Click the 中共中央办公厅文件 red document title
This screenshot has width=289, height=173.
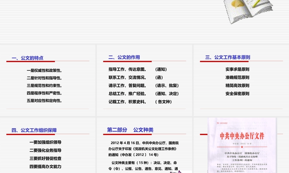[x=242, y=136]
